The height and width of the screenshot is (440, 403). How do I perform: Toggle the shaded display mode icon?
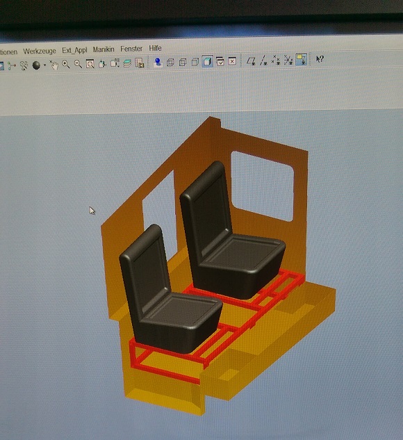coord(208,61)
